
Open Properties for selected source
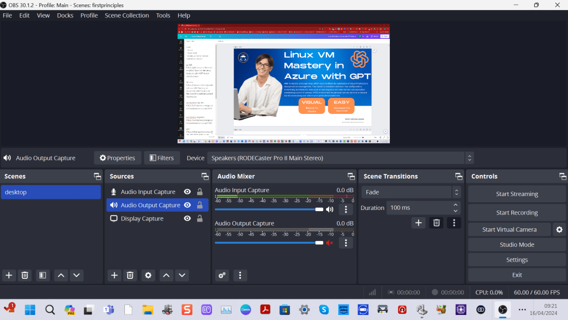pos(117,158)
